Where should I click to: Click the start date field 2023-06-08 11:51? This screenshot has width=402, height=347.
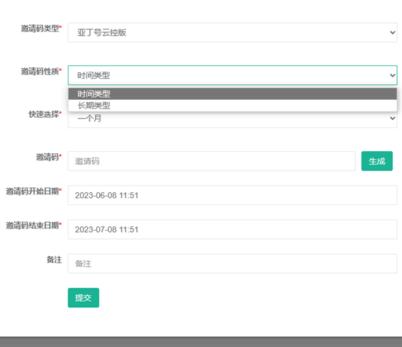point(232,195)
